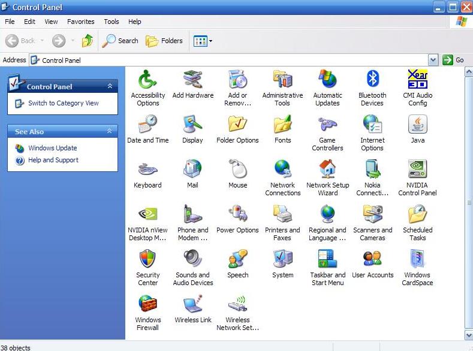
Task: Click the Go button
Action: pos(453,60)
